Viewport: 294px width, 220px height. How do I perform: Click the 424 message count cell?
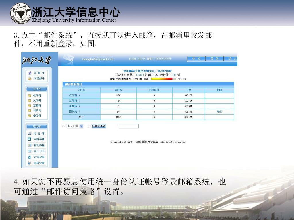click(x=118, y=95)
